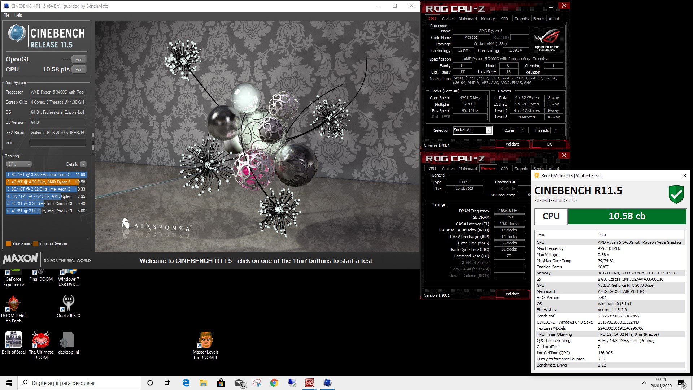Open Cortana circle in taskbar
The height and width of the screenshot is (390, 693).
(x=150, y=383)
